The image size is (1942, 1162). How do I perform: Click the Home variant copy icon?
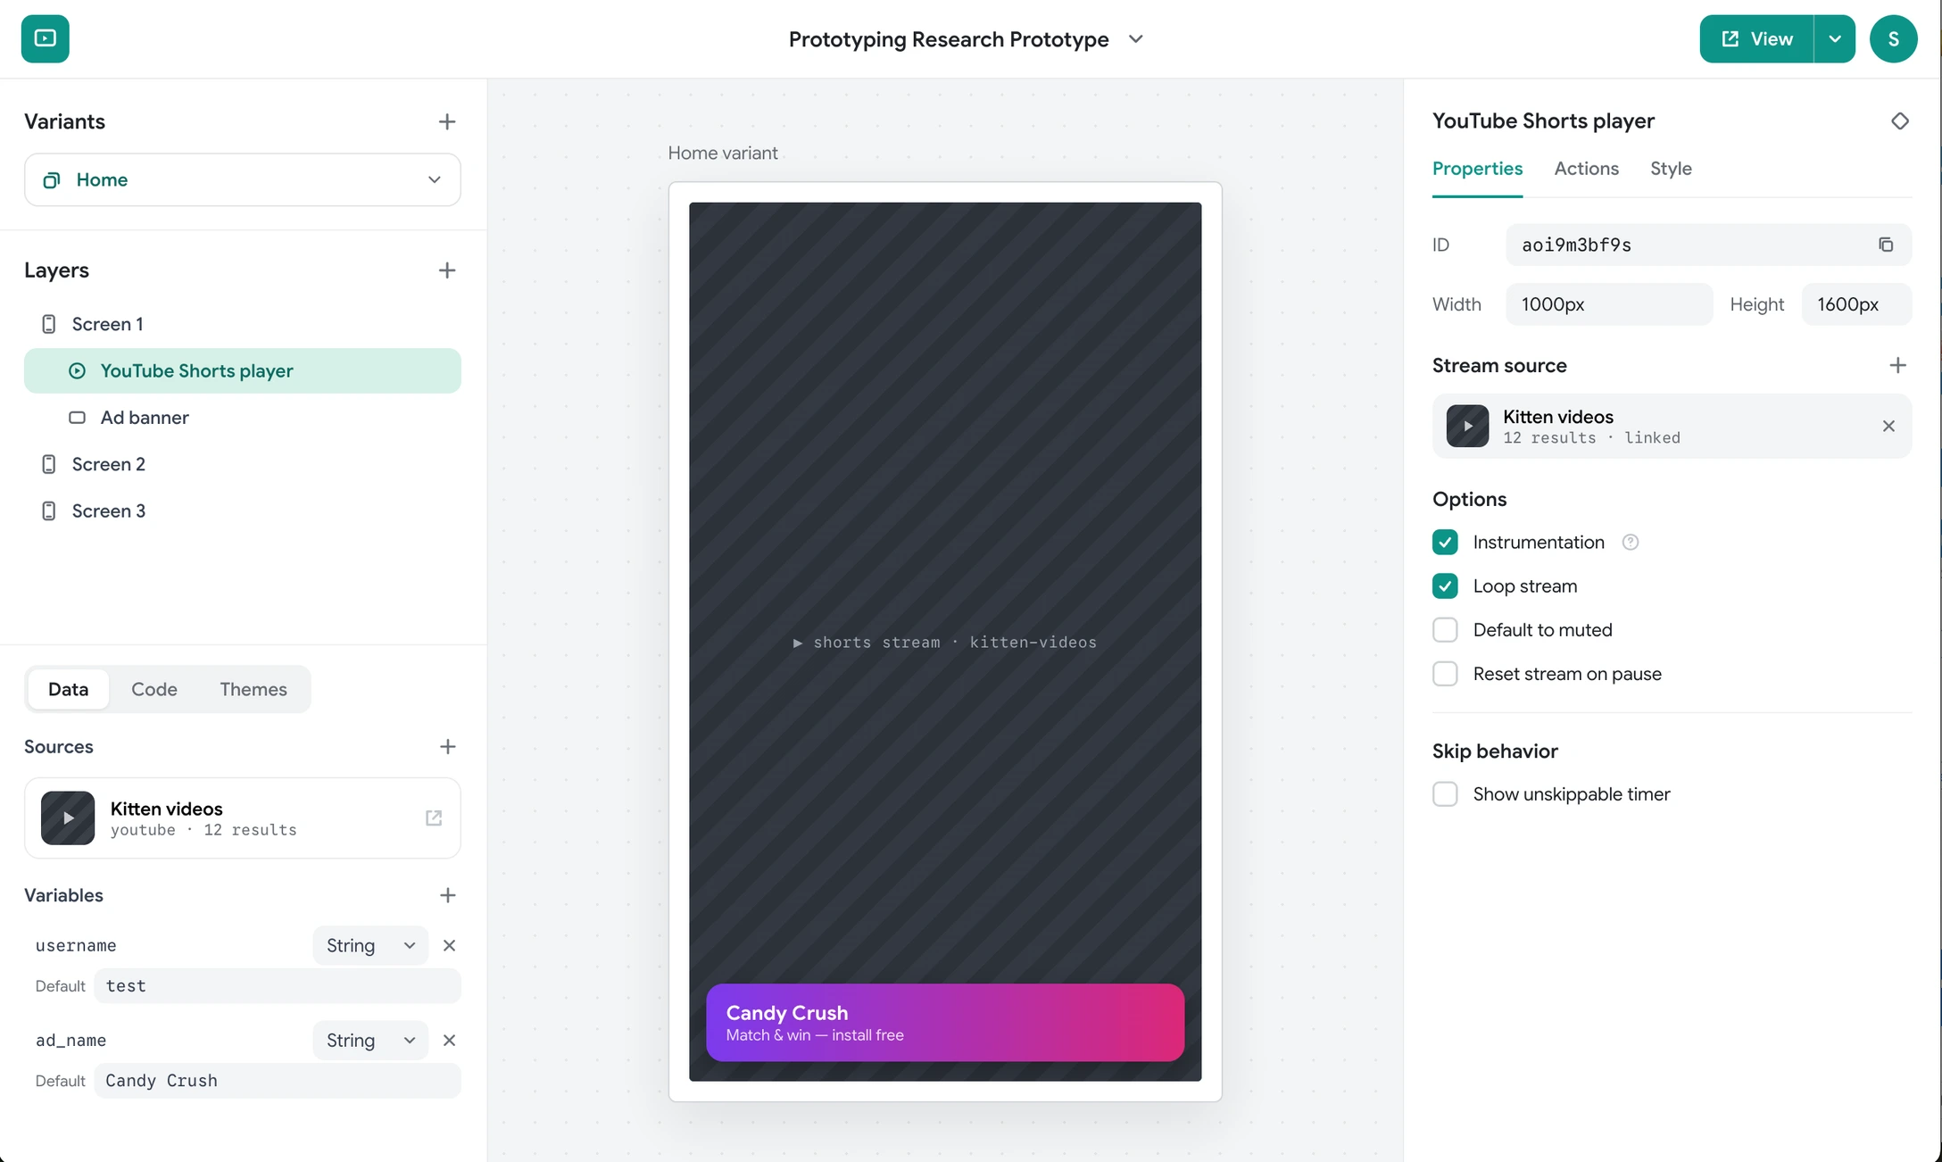point(52,180)
